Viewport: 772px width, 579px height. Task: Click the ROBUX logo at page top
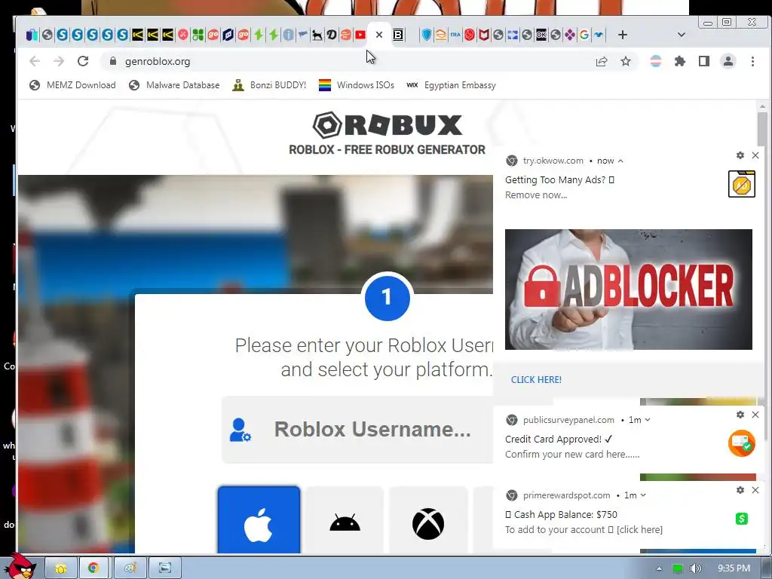[x=388, y=125]
